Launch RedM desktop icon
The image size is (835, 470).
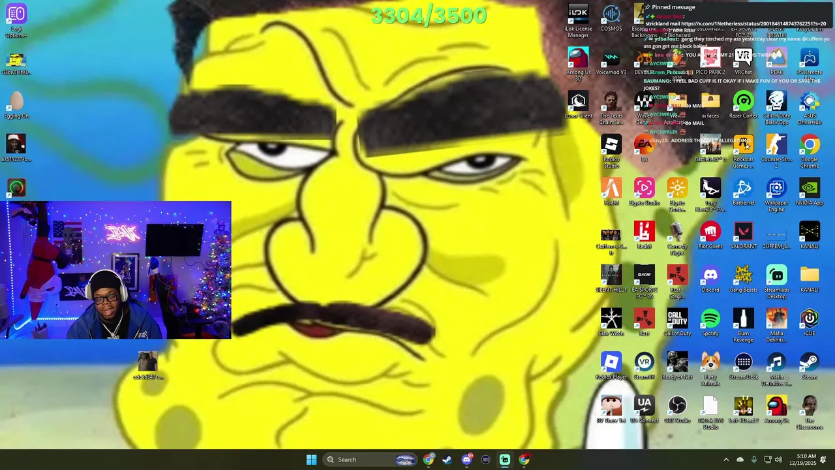pos(644,236)
